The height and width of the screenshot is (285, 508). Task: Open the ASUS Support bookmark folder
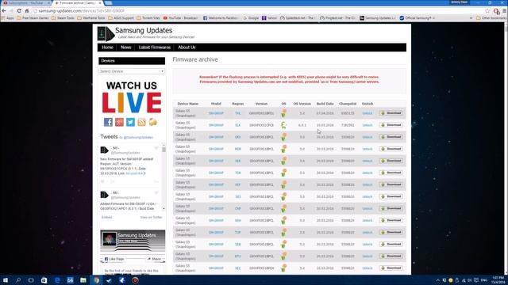121,18
